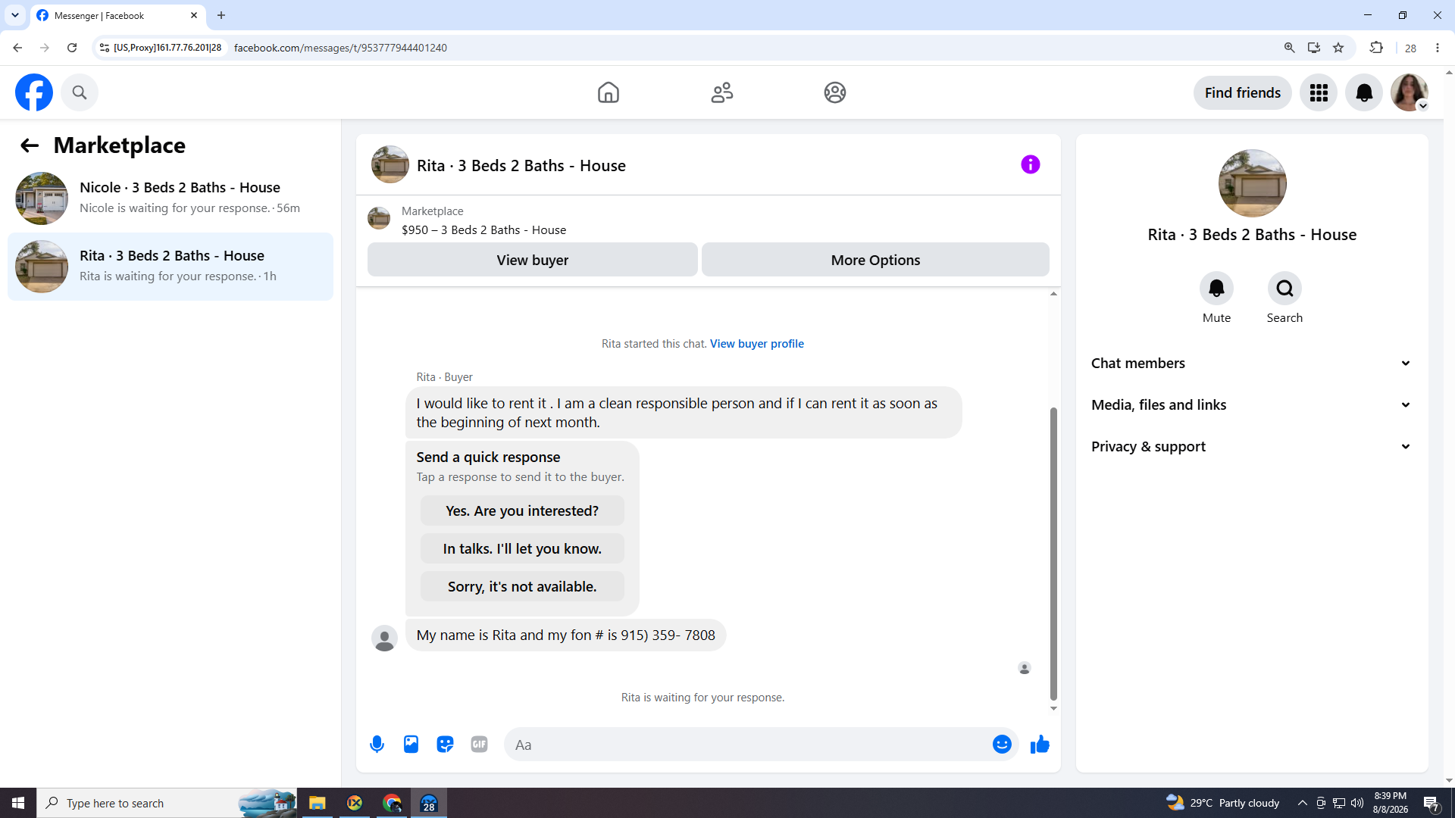Open the GIF picker
This screenshot has width=1455, height=818.
click(479, 745)
